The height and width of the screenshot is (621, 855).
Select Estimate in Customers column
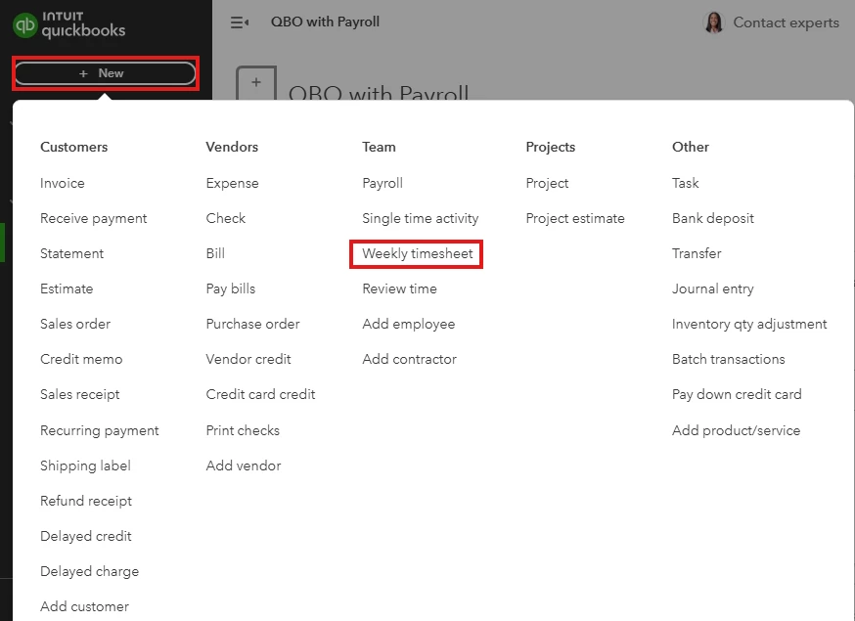coord(67,288)
